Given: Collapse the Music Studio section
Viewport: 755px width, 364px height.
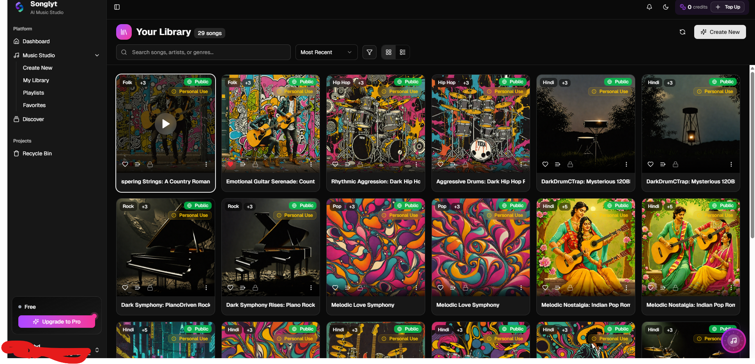Looking at the screenshot, I should 97,55.
